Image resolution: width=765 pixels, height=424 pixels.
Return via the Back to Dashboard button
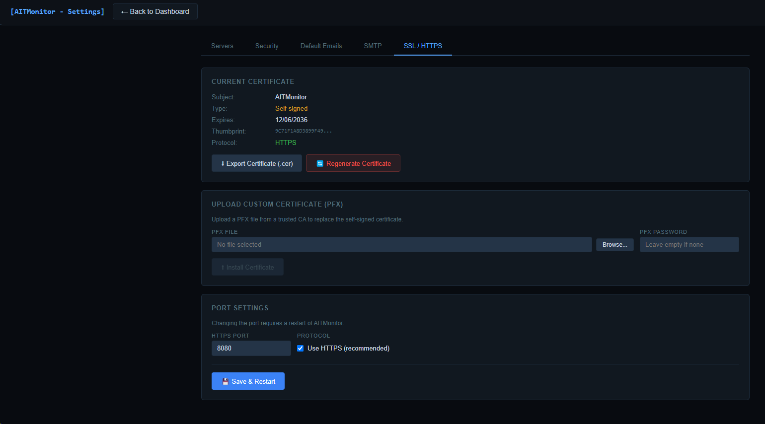(155, 11)
